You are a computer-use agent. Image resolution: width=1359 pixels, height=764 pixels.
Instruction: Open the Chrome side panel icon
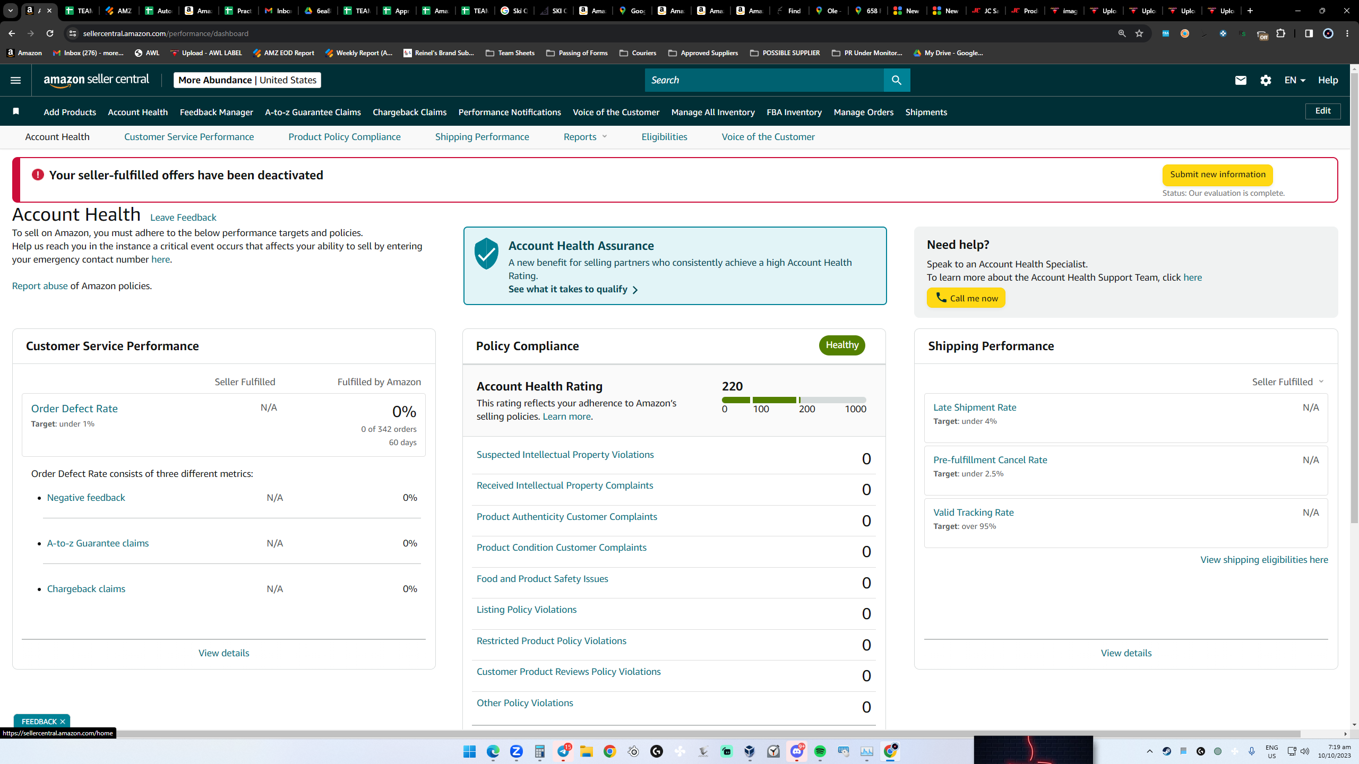click(x=1309, y=33)
